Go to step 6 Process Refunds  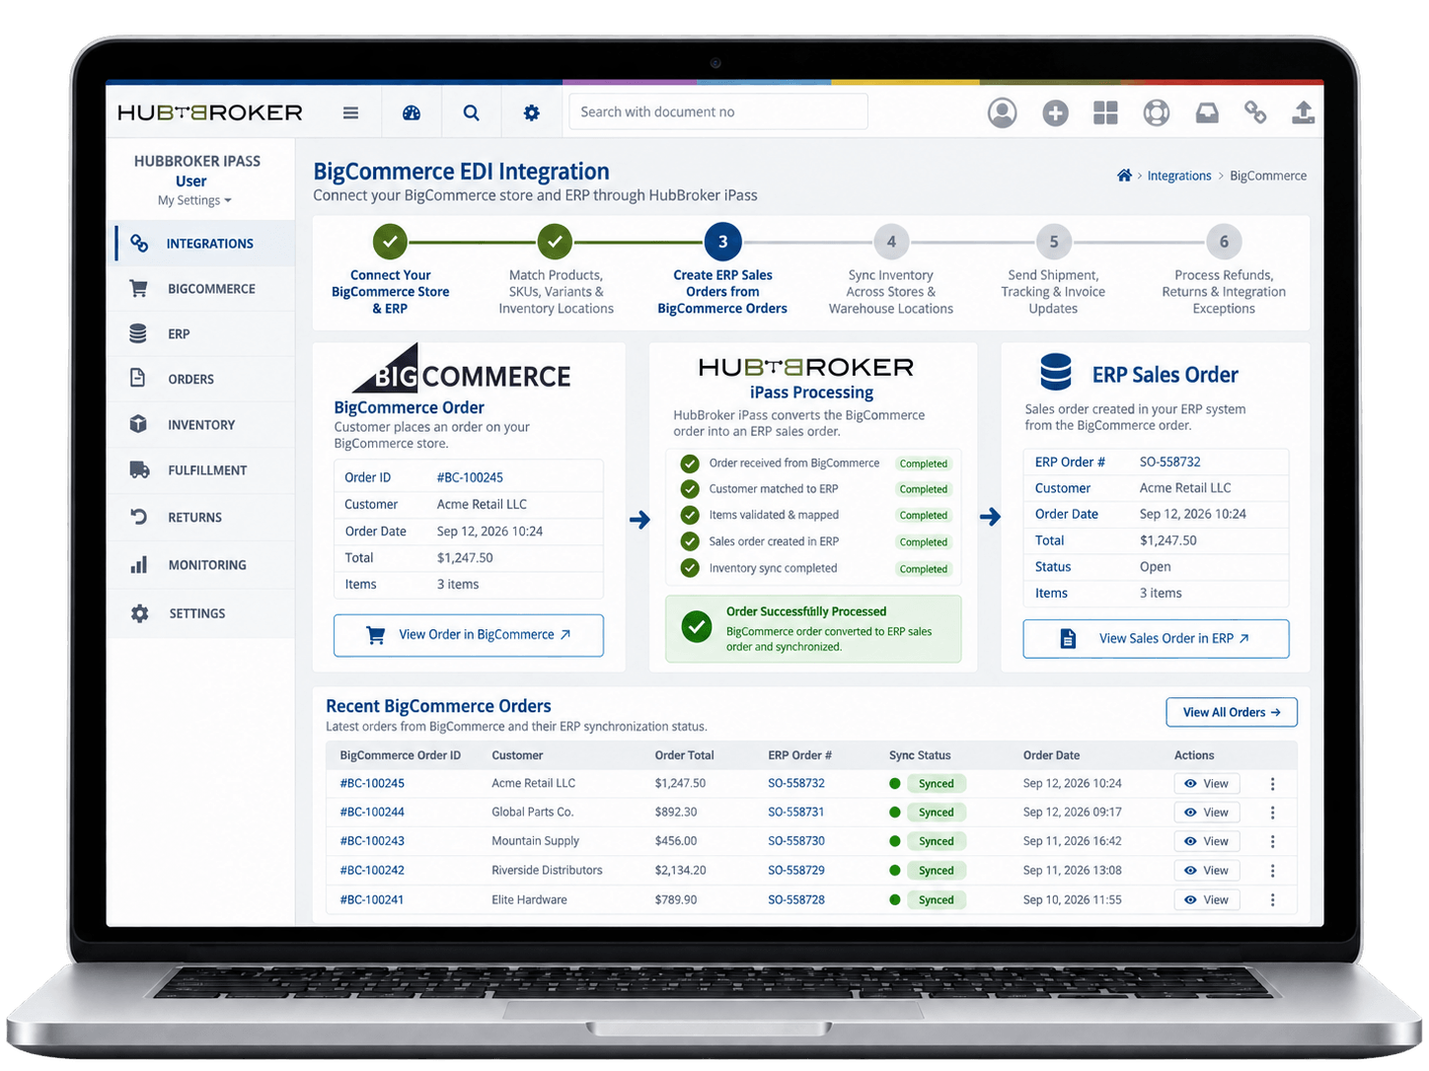click(1224, 242)
